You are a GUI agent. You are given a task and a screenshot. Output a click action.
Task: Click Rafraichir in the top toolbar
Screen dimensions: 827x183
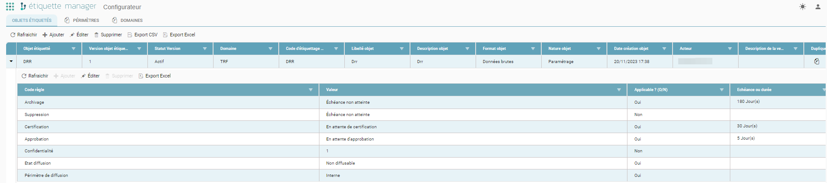[x=24, y=35]
